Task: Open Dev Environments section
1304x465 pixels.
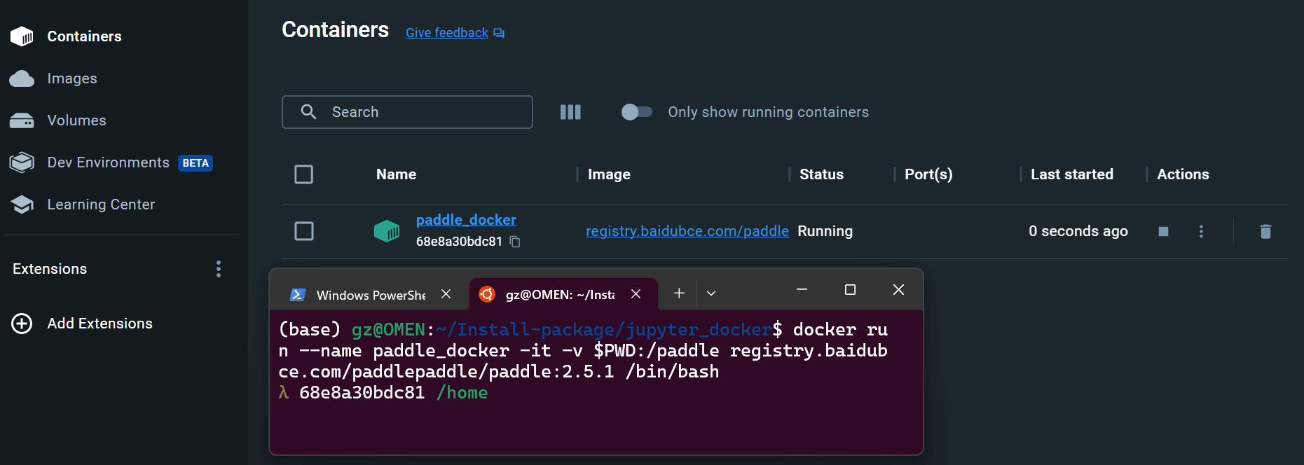Action: click(x=108, y=162)
